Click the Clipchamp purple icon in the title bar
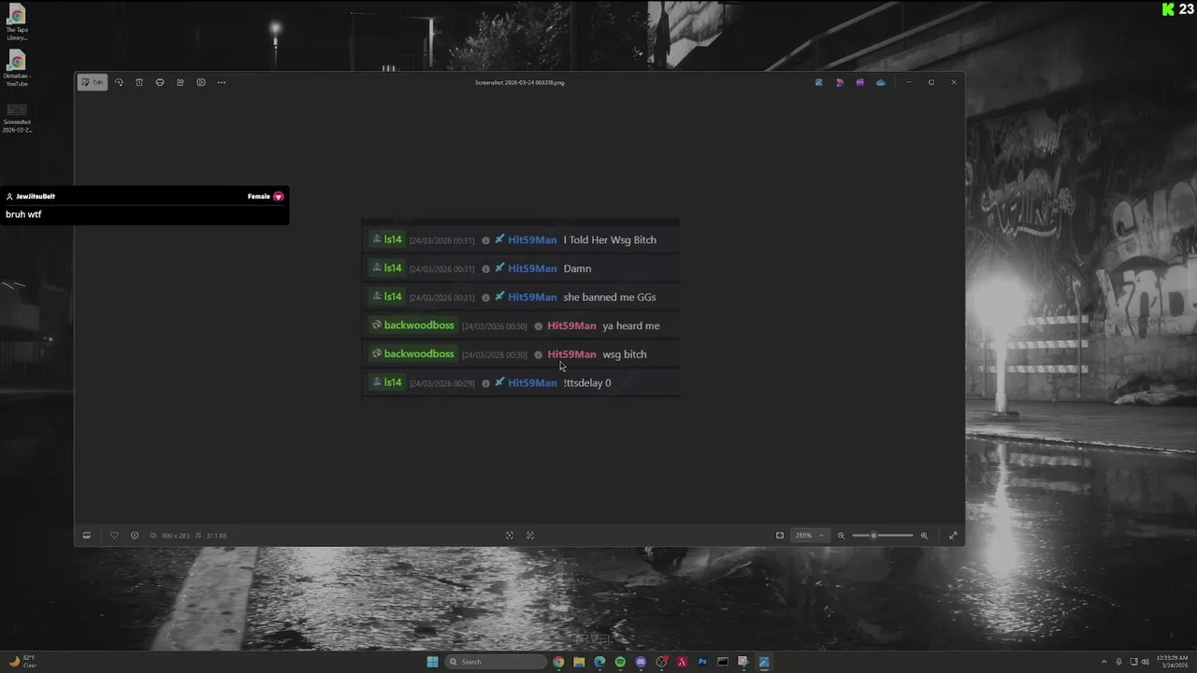This screenshot has height=673, width=1197. tap(860, 82)
